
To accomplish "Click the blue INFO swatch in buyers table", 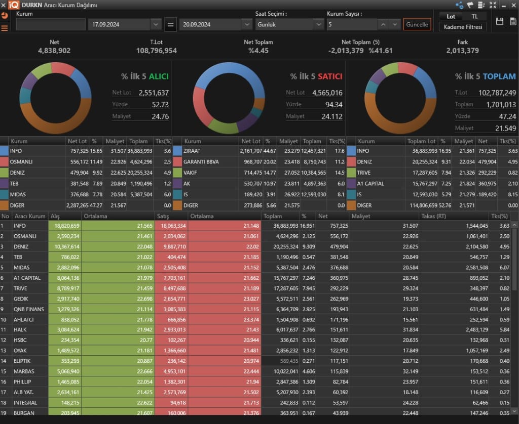I will (4, 151).
